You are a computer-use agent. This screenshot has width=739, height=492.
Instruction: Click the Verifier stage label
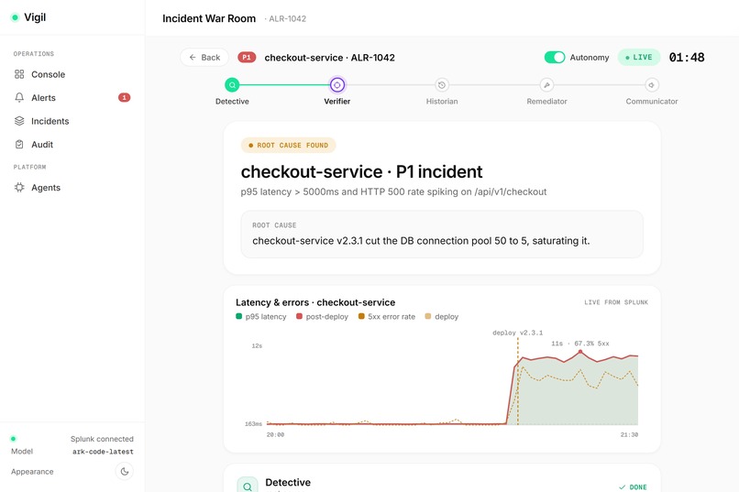(337, 101)
